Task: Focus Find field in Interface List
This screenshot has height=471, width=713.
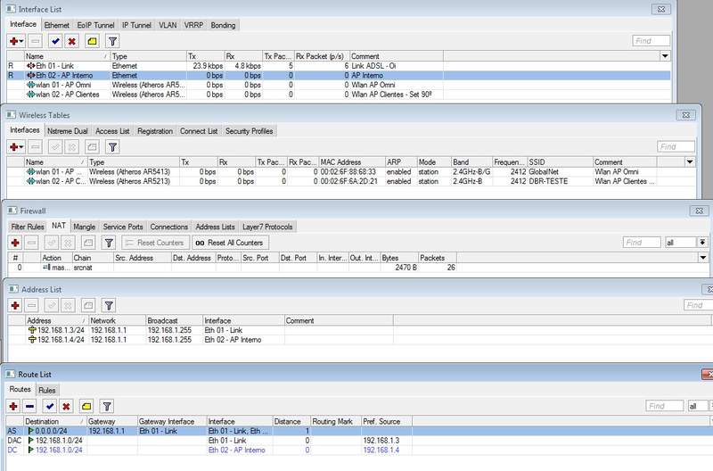Action: point(652,41)
